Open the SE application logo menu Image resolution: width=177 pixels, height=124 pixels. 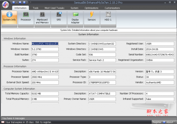(x=5, y=5)
